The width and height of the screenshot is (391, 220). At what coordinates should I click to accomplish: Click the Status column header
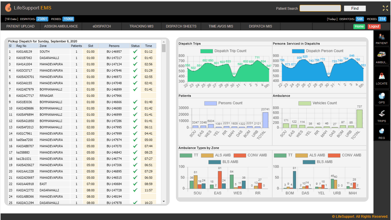coord(135,46)
